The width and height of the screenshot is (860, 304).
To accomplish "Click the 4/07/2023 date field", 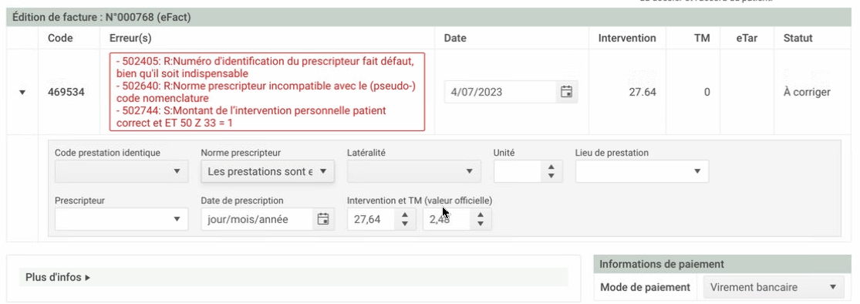I will click(x=501, y=92).
